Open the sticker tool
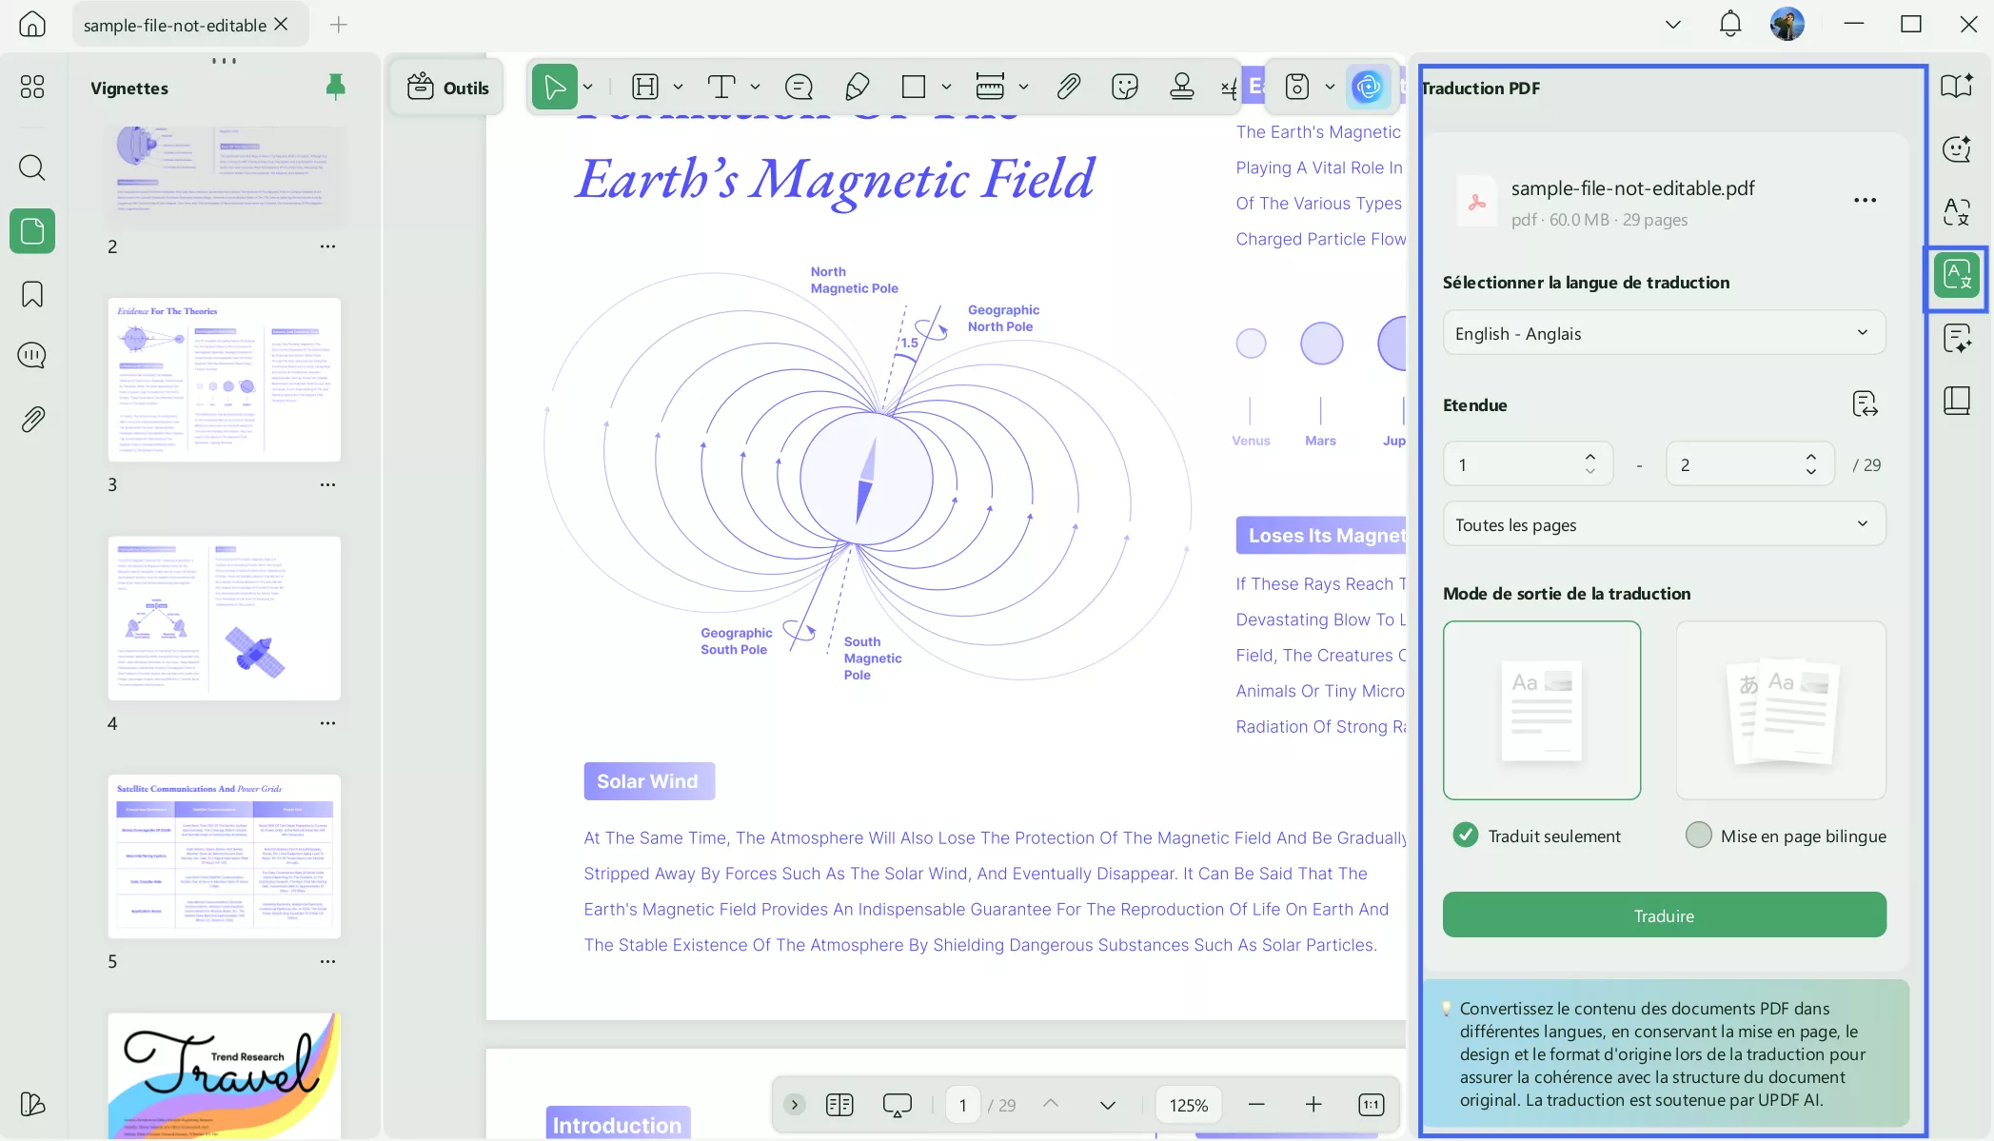This screenshot has height=1141, width=1994. click(x=1125, y=88)
